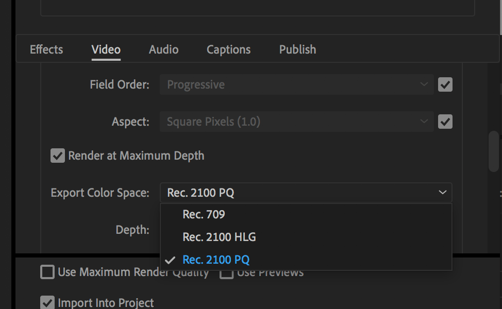The height and width of the screenshot is (309, 502).
Task: Select Rec. 2100 HLG color space
Action: pos(219,237)
